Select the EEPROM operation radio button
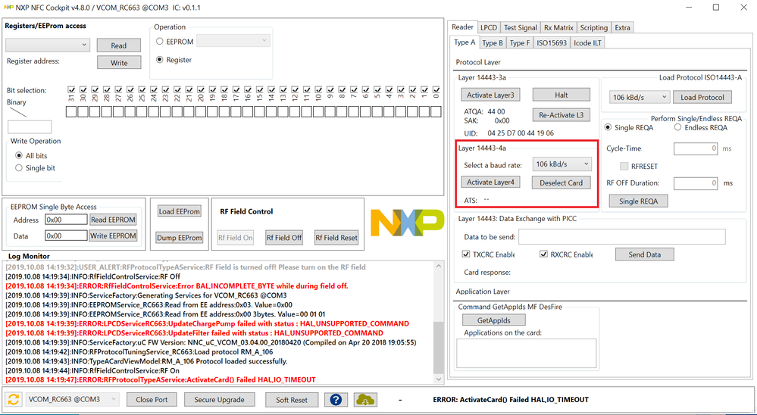757x415 pixels. (159, 42)
